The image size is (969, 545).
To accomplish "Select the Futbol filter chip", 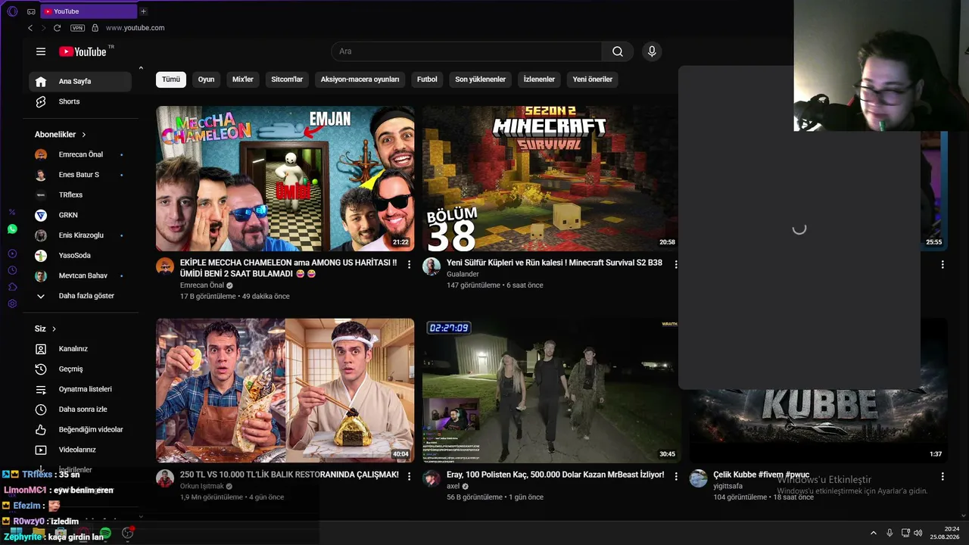I will [427, 79].
